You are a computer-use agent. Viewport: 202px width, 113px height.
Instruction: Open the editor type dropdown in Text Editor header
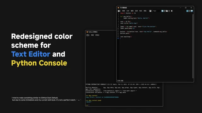(x=119, y=11)
